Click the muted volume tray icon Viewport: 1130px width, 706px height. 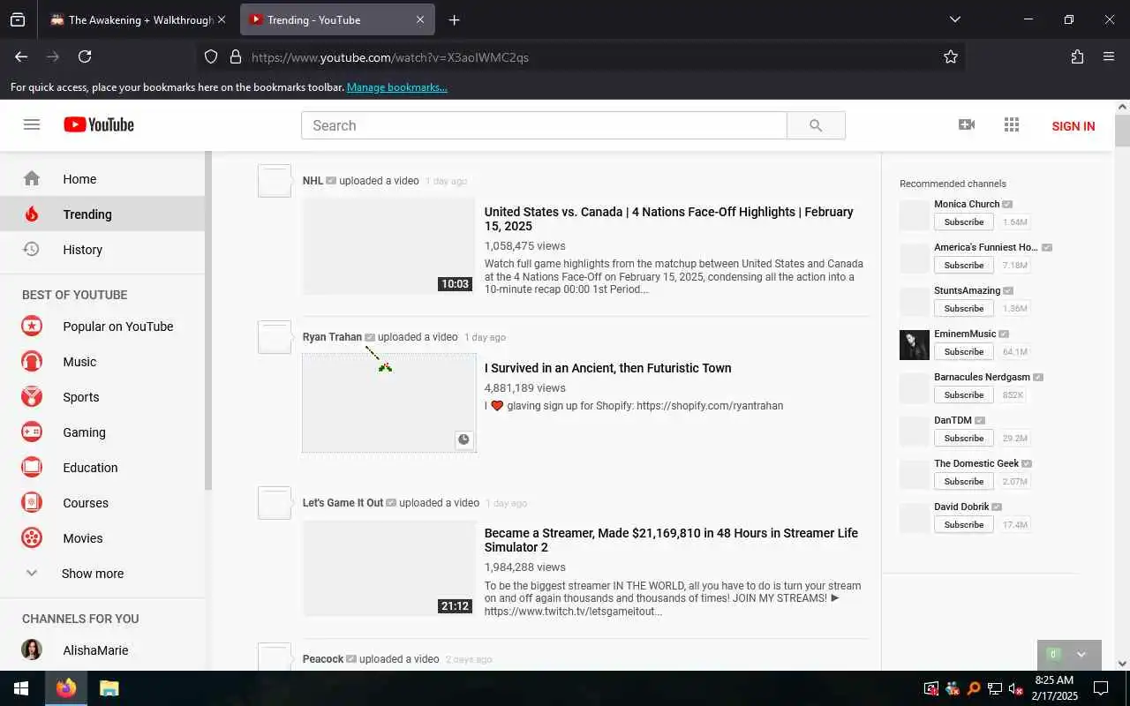tap(1016, 688)
